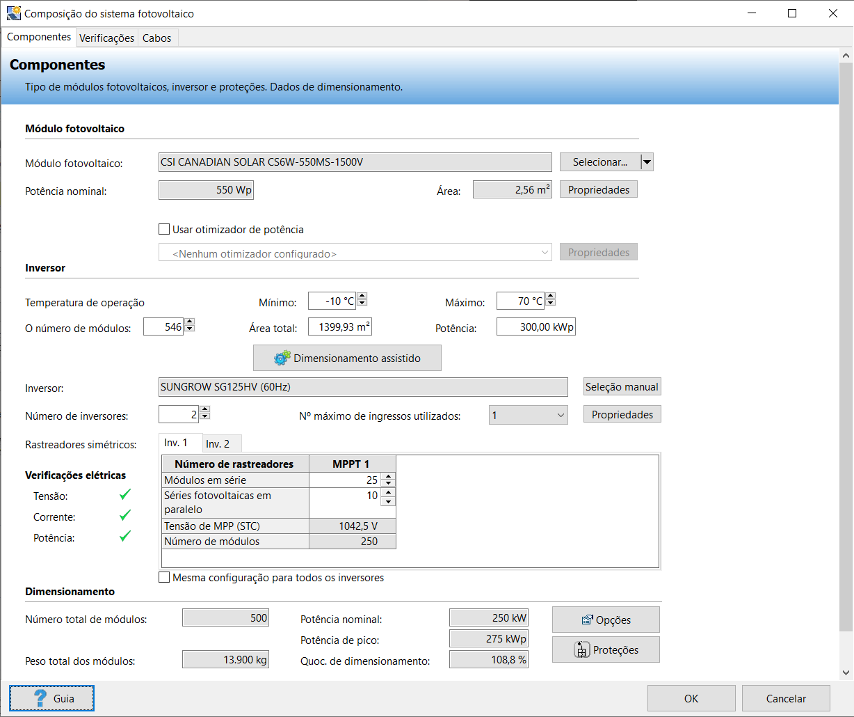Click the Número de módulos 250 cell
Image resolution: width=854 pixels, height=717 pixels.
click(353, 542)
